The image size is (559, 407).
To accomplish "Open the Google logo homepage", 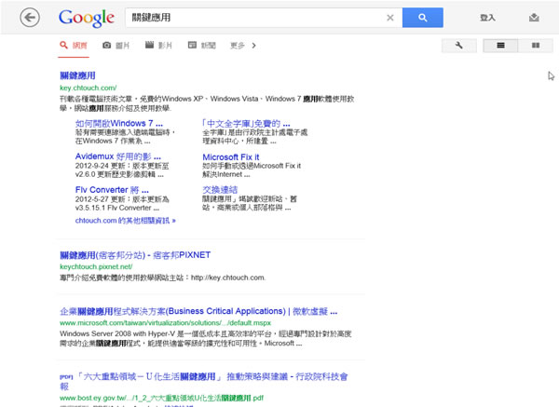I will (87, 18).
